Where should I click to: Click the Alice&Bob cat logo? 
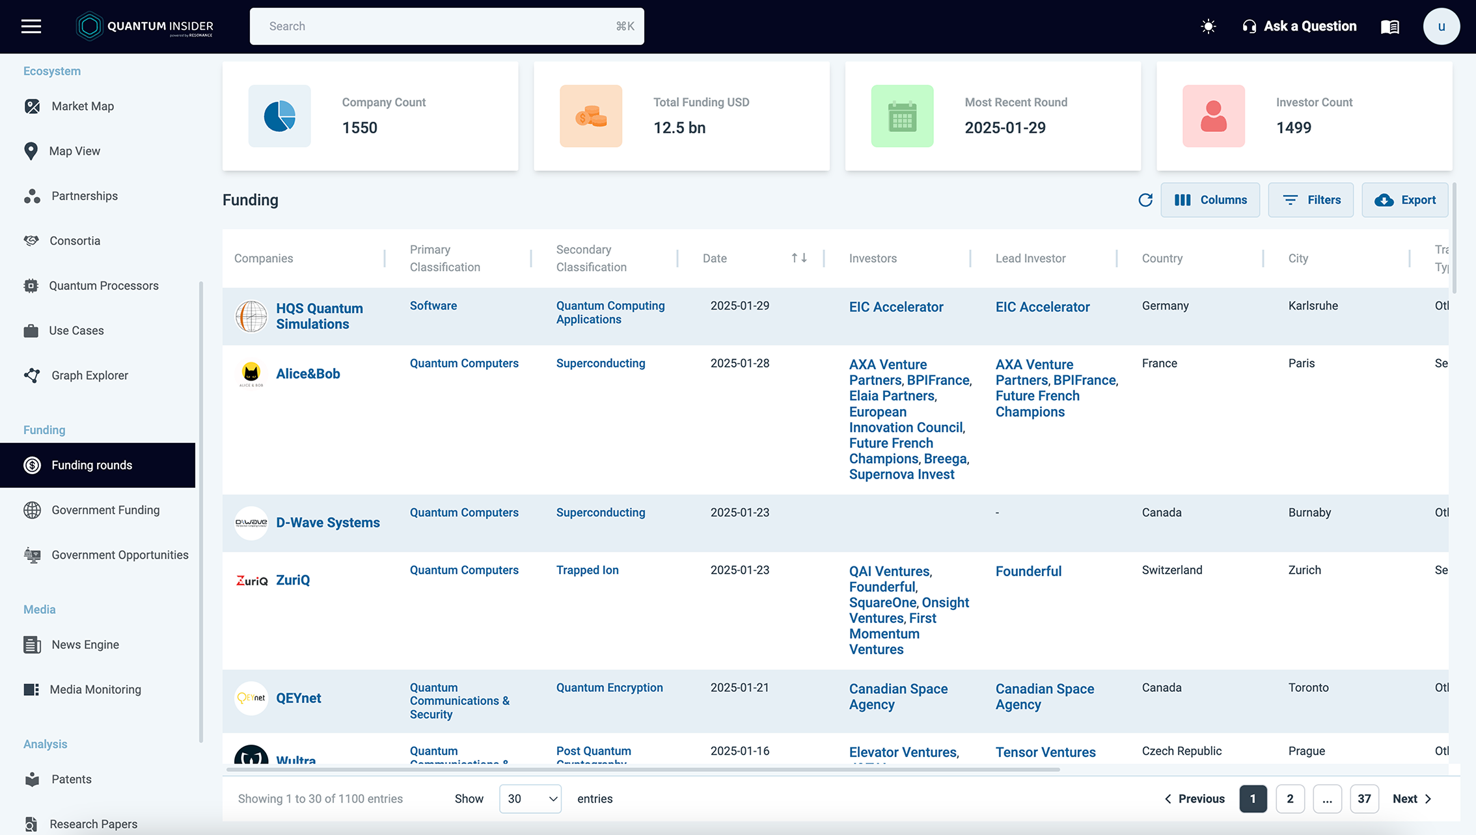pos(251,374)
